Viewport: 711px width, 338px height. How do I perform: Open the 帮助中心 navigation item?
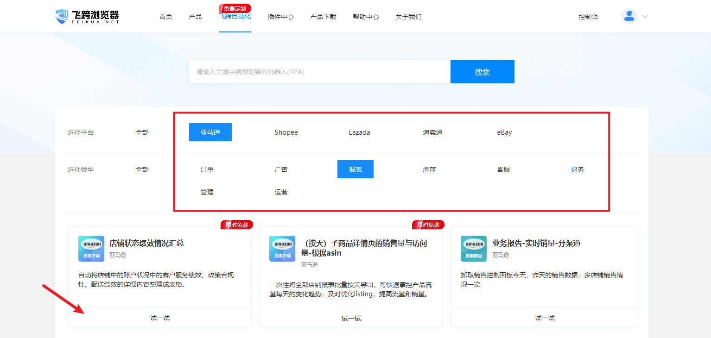(x=366, y=17)
